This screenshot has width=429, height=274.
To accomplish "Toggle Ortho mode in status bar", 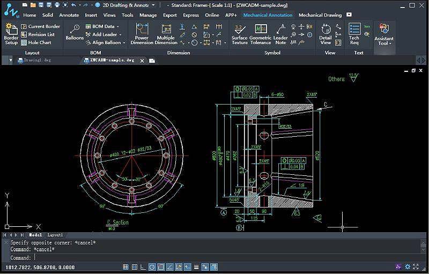I will pos(143,267).
